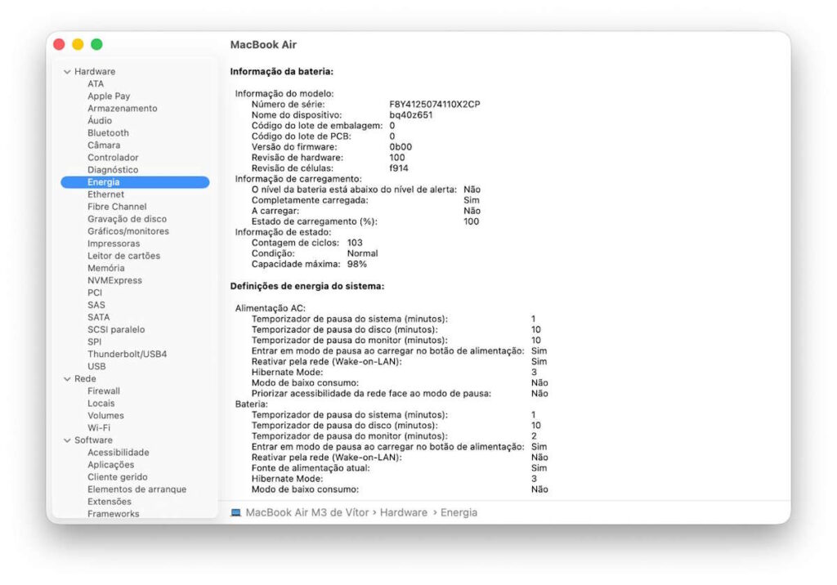Collapse the Rede section
This screenshot has height=585, width=837.
click(66, 378)
